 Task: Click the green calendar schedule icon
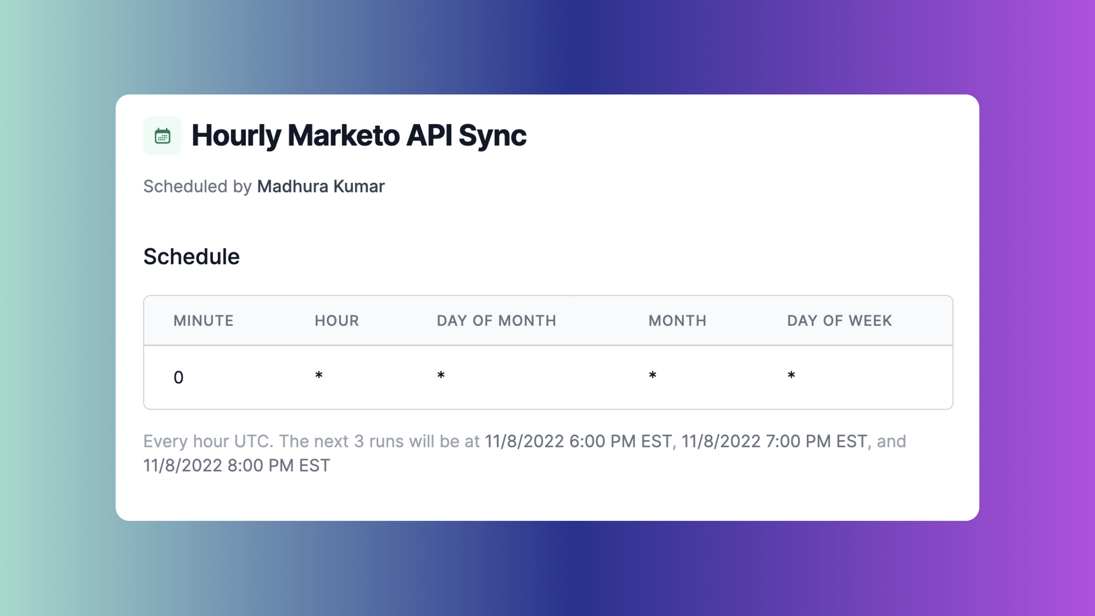(x=162, y=136)
